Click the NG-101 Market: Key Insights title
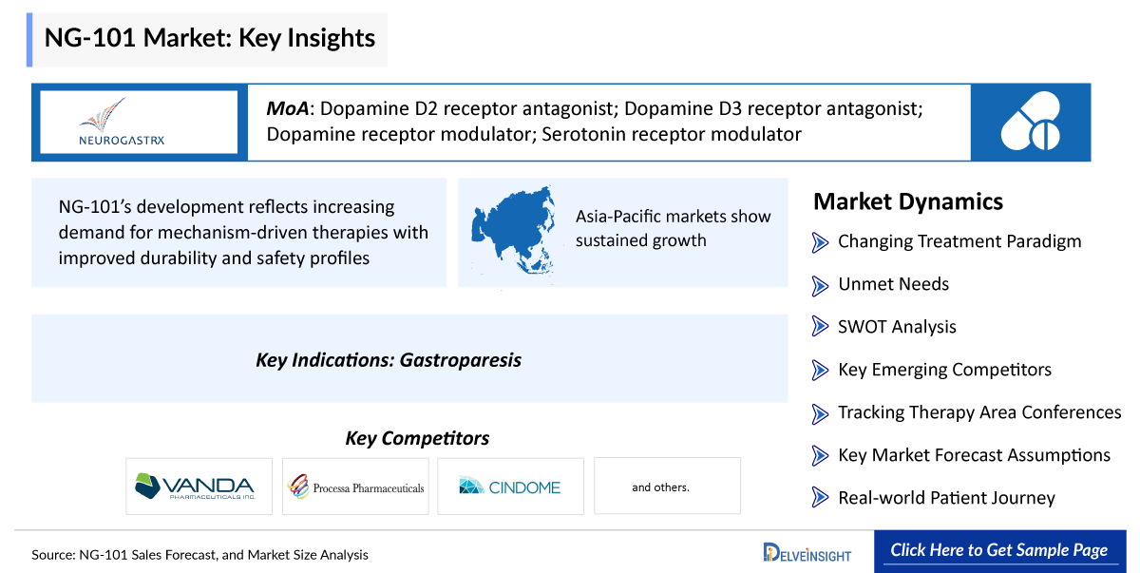This screenshot has width=1140, height=573. [210, 39]
